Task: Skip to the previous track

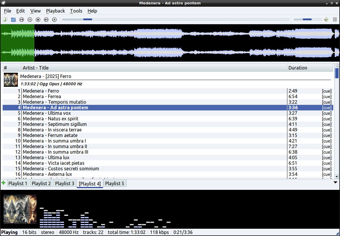Action: coord(22,20)
